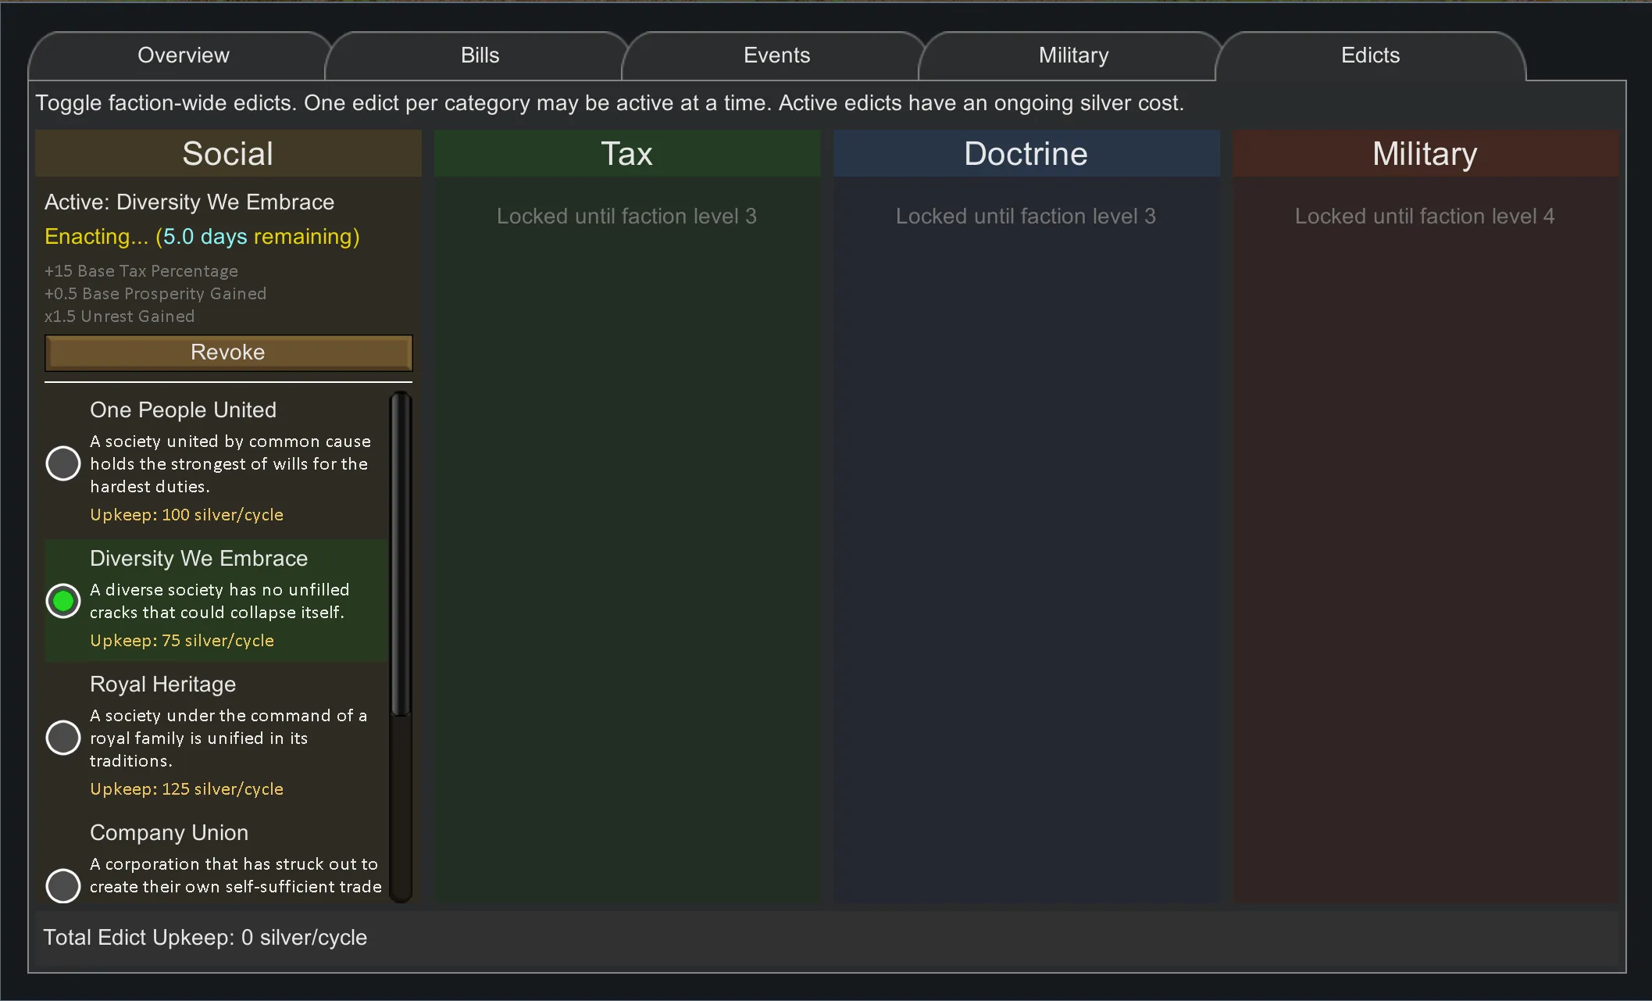Image resolution: width=1652 pixels, height=1001 pixels.
Task: Toggle the Diversity We Embrace radio button
Action: 63,601
